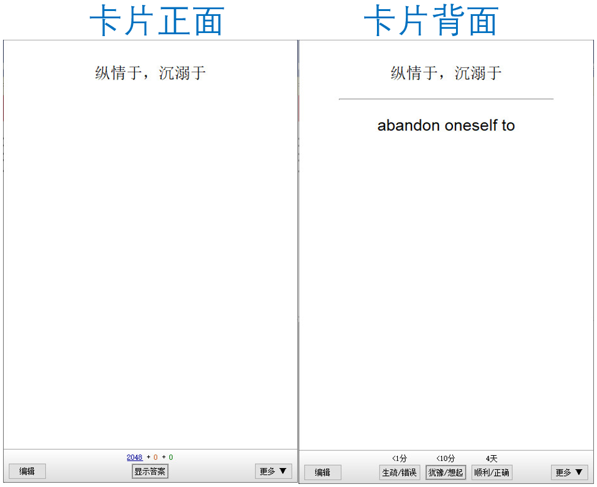The image size is (597, 487).
Task: Click the 4天 interval label
Action: pyautogui.click(x=492, y=458)
